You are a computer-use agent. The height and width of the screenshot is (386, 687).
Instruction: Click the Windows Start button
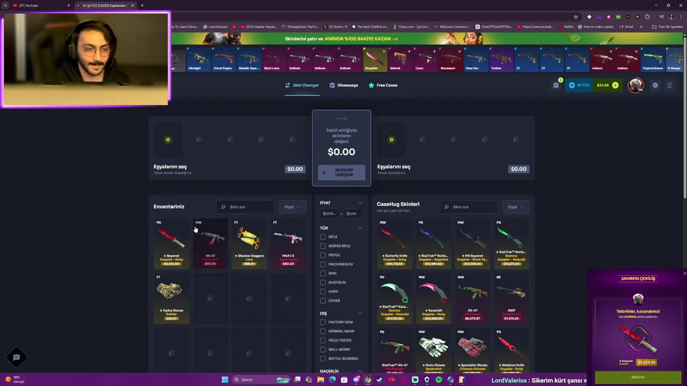click(225, 380)
